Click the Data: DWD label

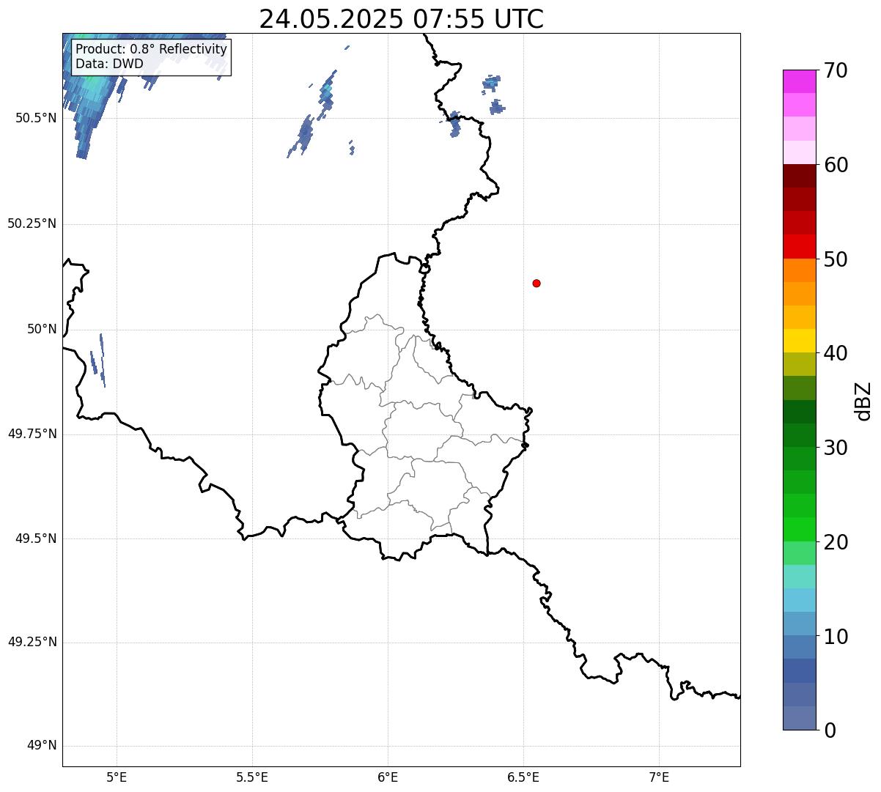110,64
